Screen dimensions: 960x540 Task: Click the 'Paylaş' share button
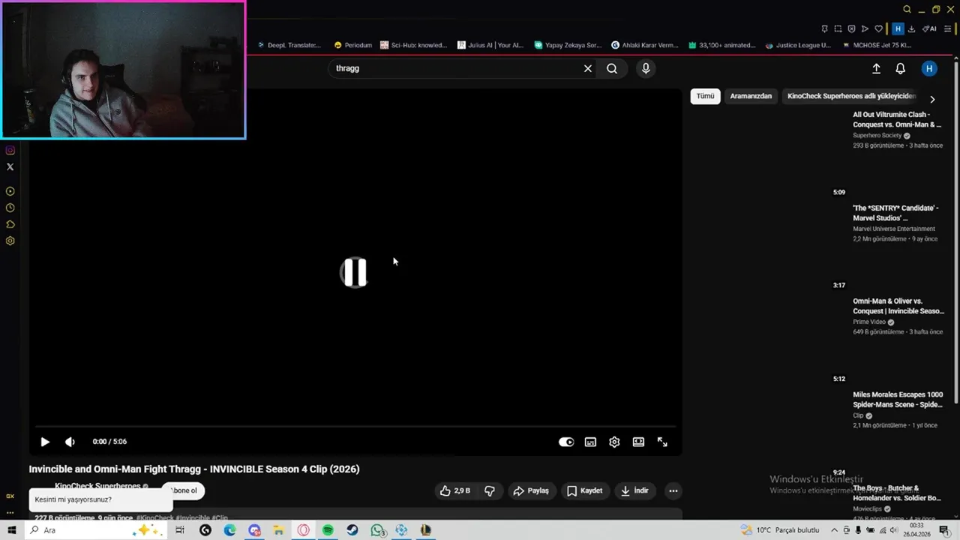point(531,490)
